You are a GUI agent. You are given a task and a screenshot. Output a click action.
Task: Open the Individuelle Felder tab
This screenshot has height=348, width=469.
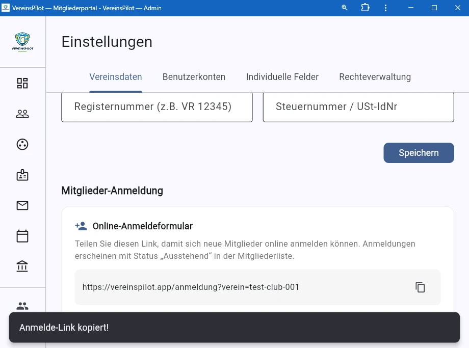pyautogui.click(x=282, y=77)
